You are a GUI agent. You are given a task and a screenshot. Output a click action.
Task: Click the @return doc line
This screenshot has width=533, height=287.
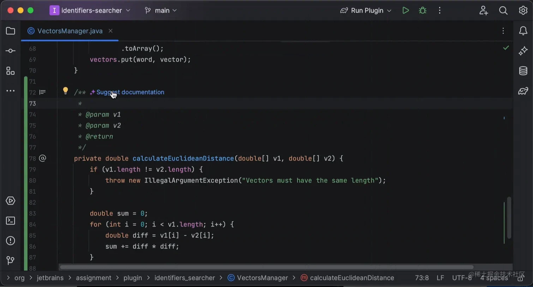pyautogui.click(x=96, y=137)
